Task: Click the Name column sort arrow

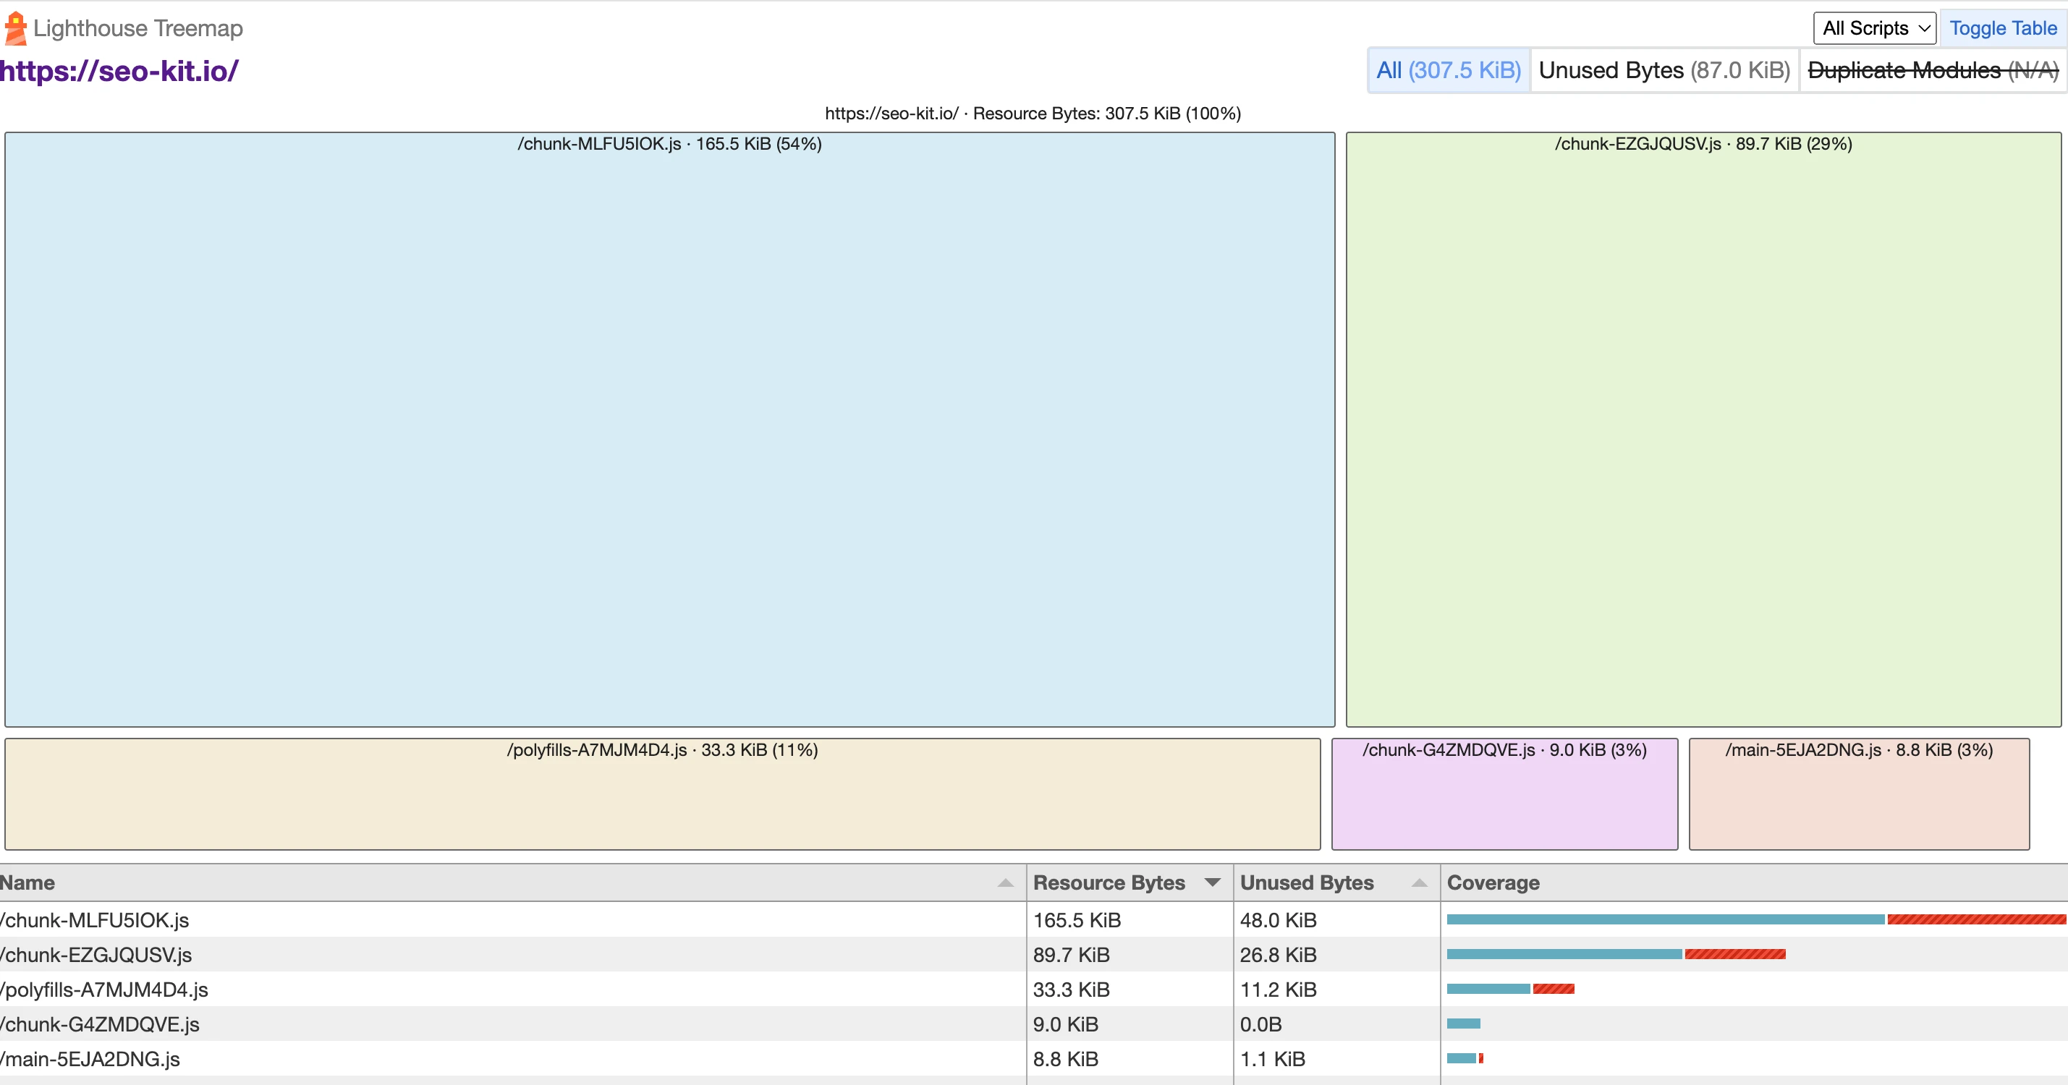Action: pos(1005,882)
